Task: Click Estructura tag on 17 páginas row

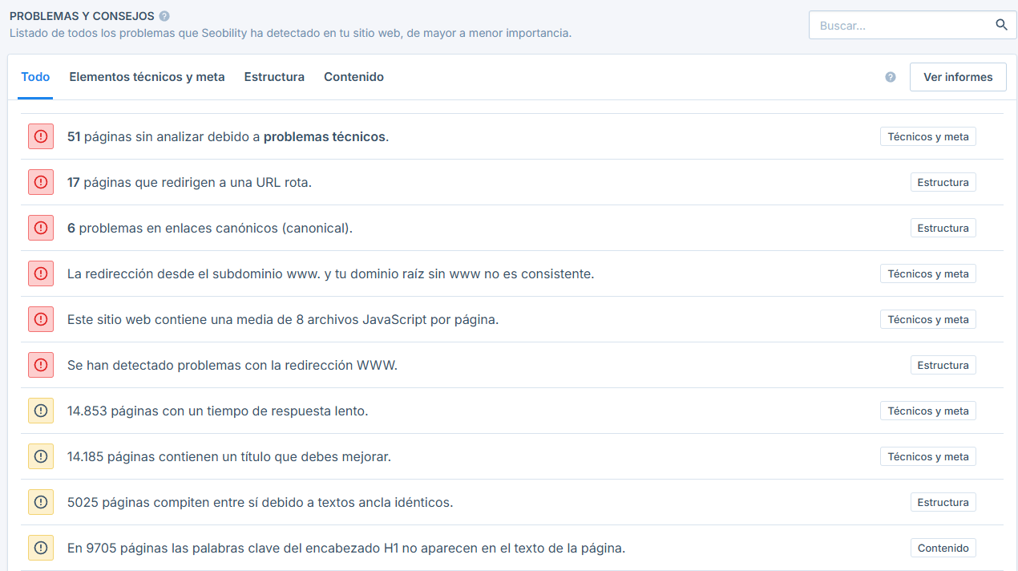Action: tap(943, 182)
